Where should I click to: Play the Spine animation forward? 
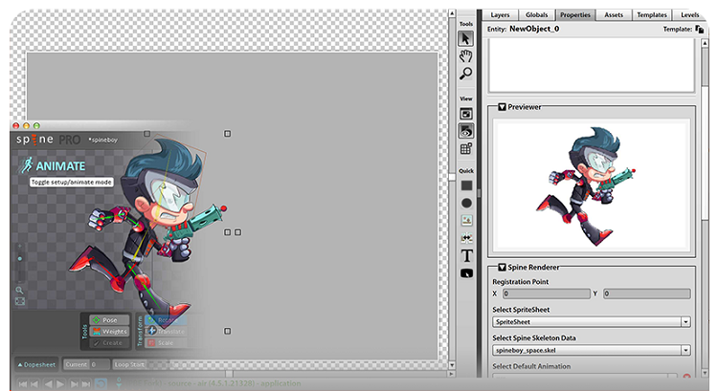[x=60, y=384]
